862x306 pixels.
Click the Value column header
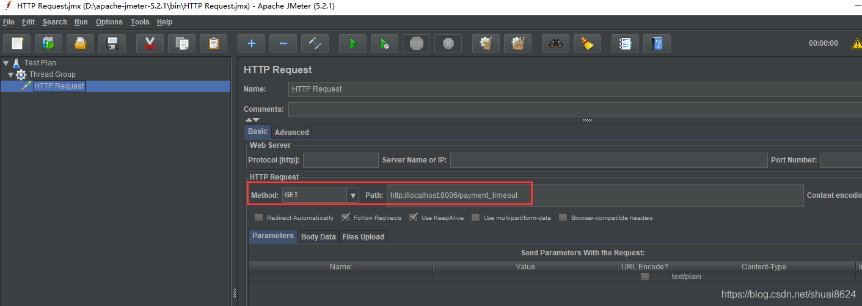click(x=525, y=267)
